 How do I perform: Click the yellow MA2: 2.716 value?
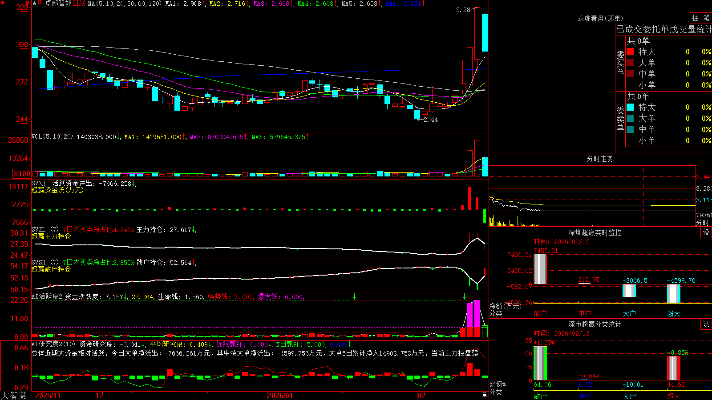[227, 4]
